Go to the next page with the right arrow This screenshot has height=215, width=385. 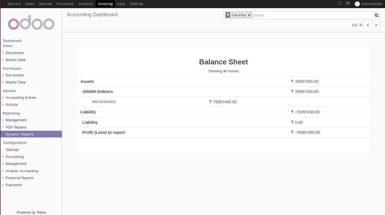tap(376, 25)
